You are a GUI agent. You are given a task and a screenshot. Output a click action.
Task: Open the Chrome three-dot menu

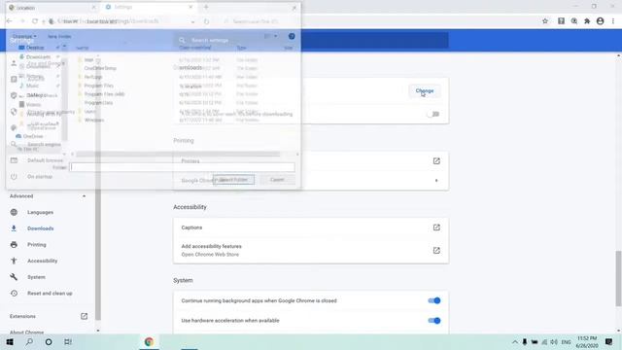click(613, 21)
